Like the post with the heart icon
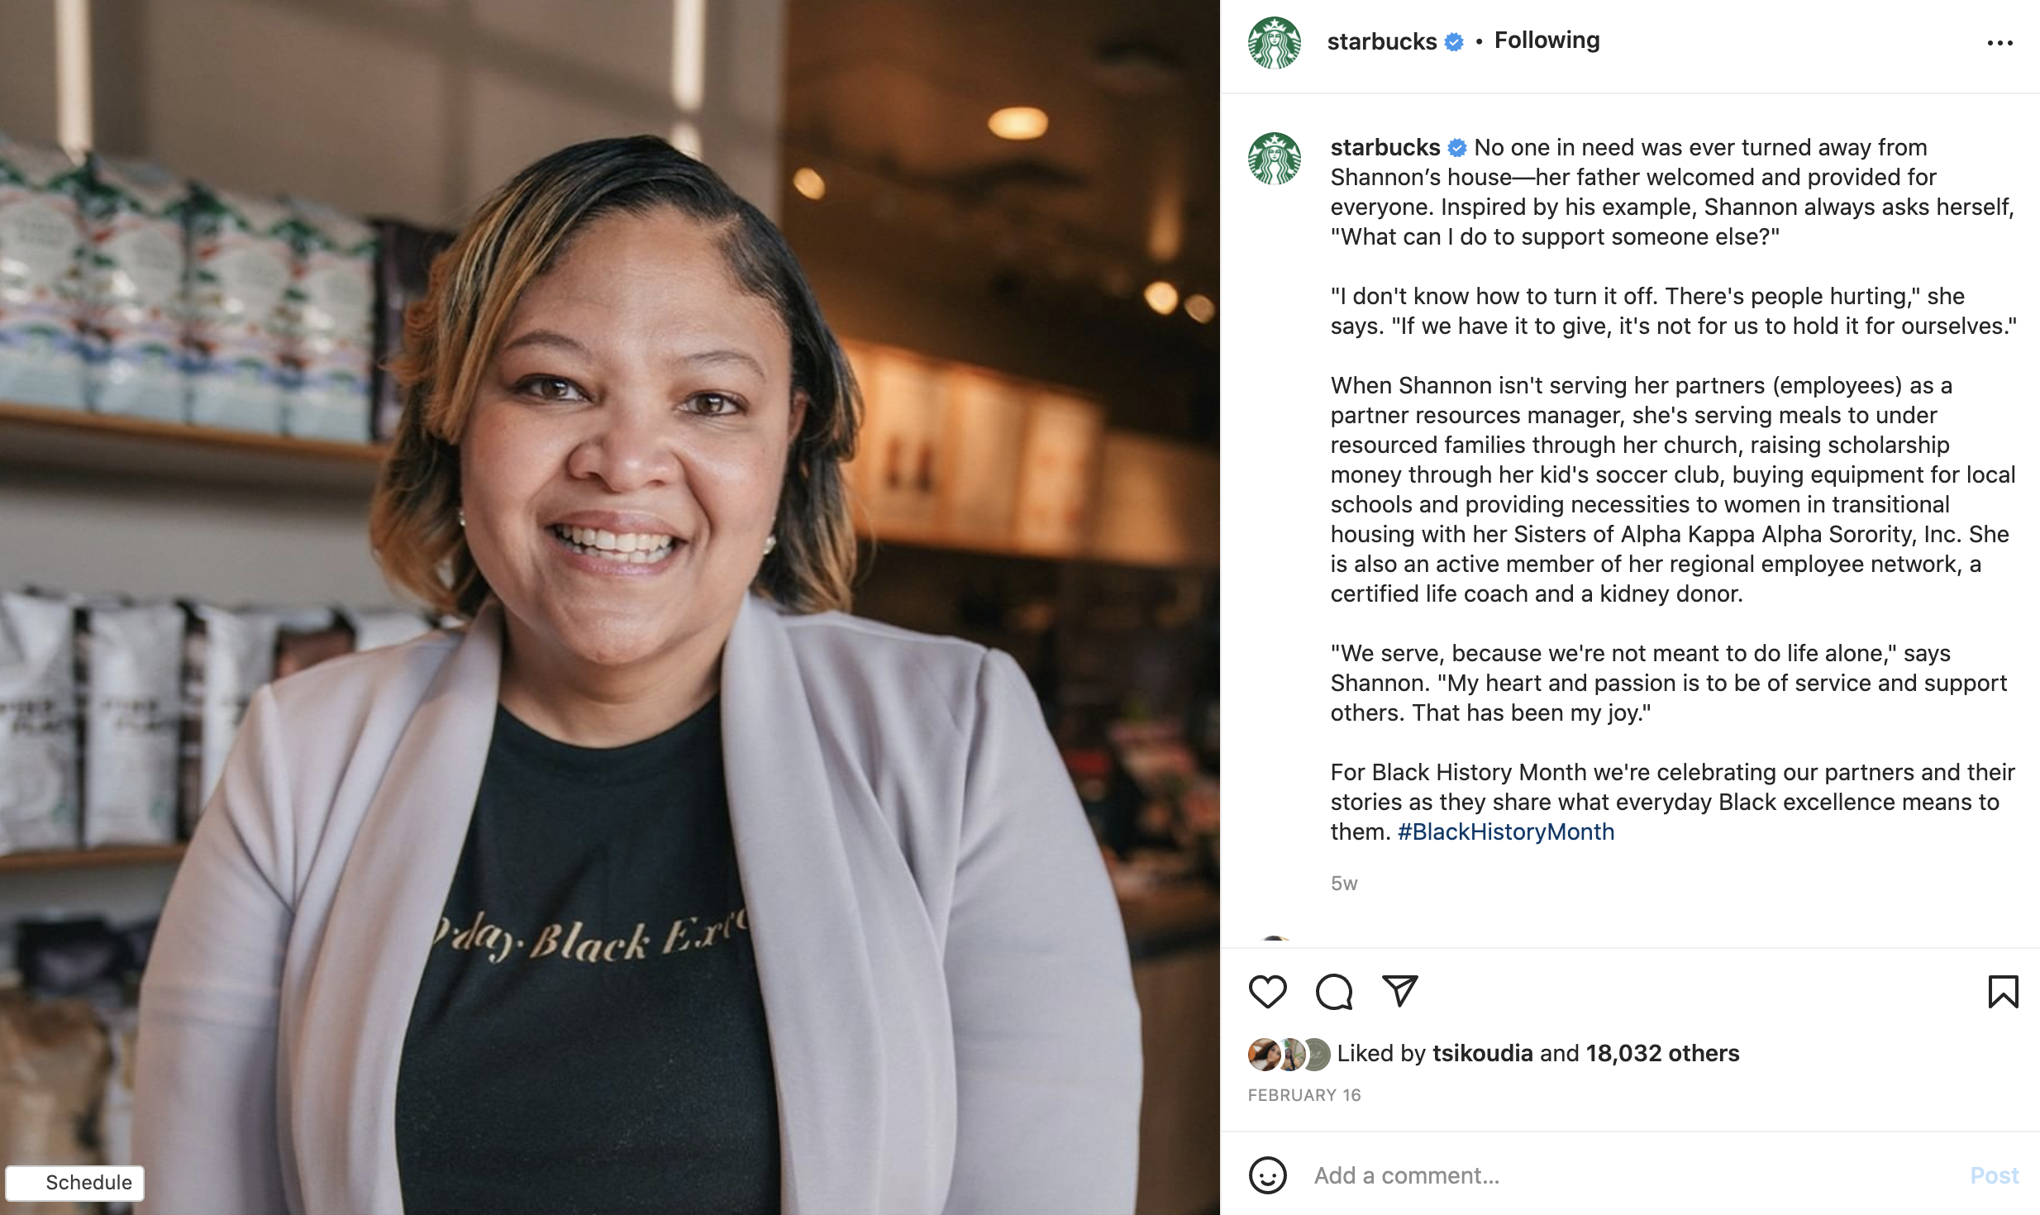Screen dimensions: 2040x1215 coord(1267,992)
